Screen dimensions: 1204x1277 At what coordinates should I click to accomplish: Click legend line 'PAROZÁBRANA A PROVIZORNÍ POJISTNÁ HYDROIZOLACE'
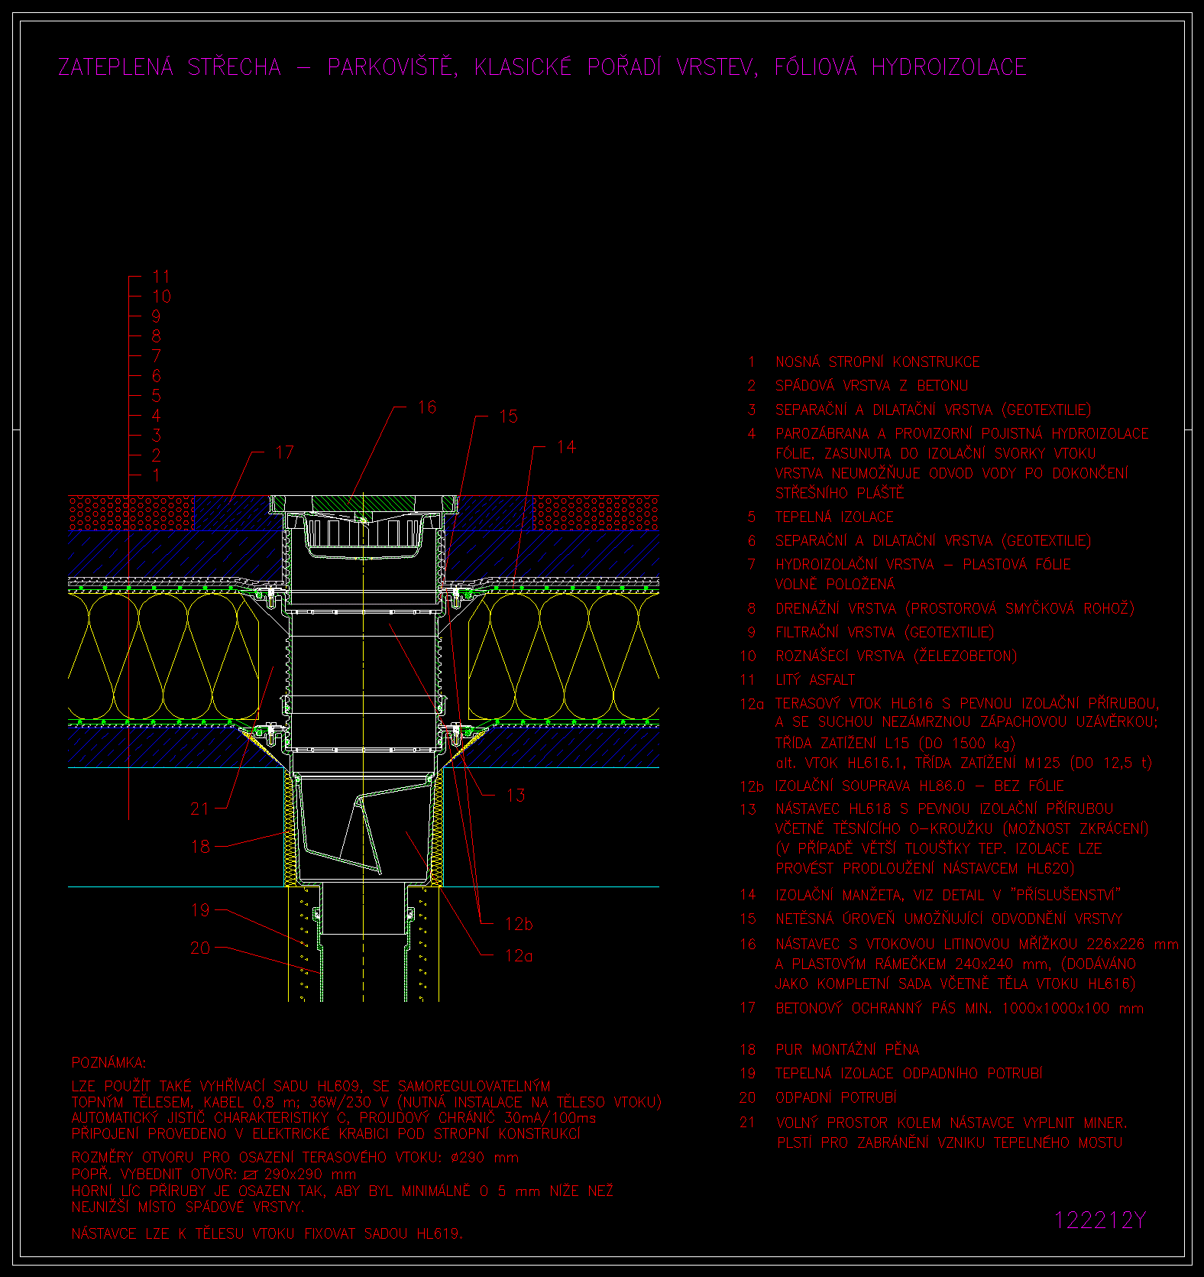962,433
